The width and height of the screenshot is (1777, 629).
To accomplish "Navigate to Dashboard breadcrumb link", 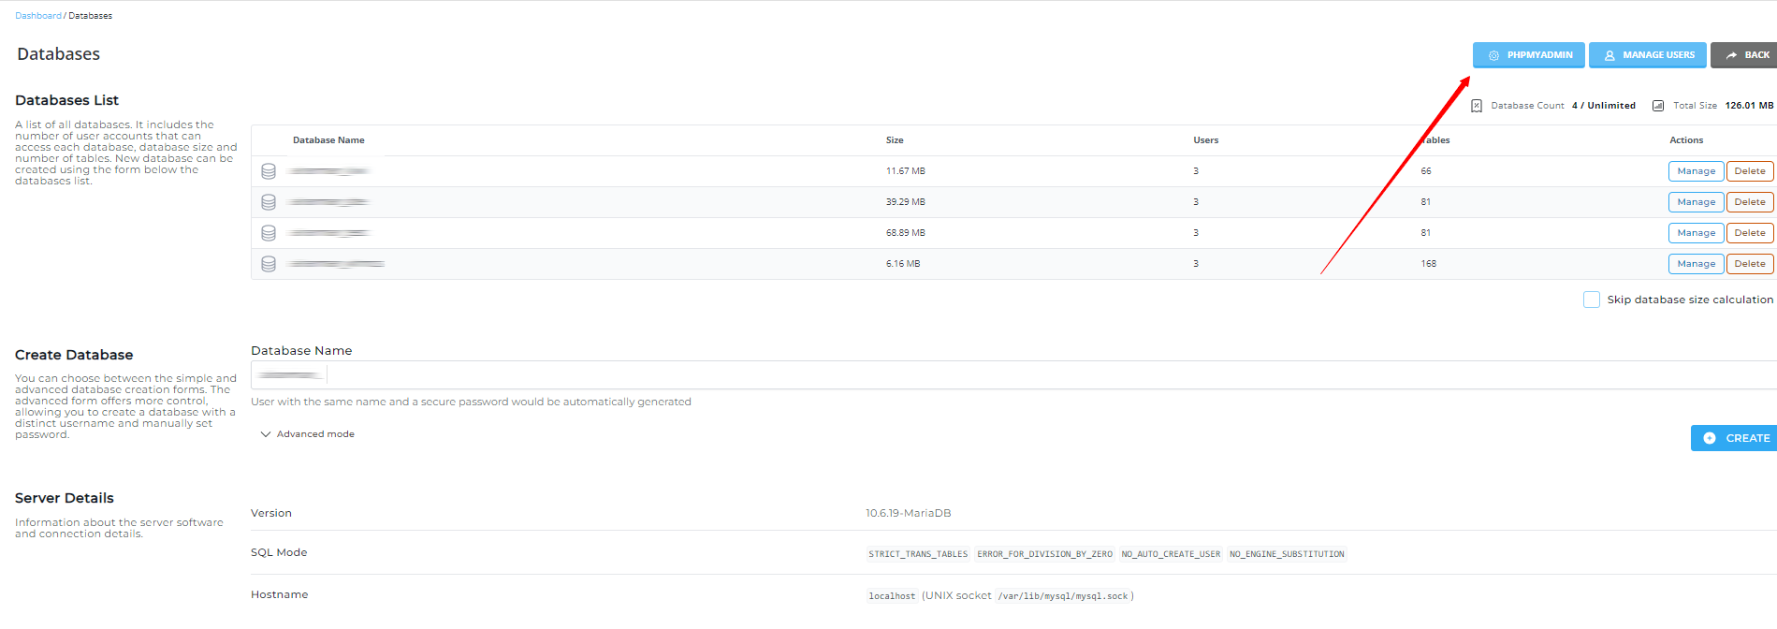I will coord(37,16).
